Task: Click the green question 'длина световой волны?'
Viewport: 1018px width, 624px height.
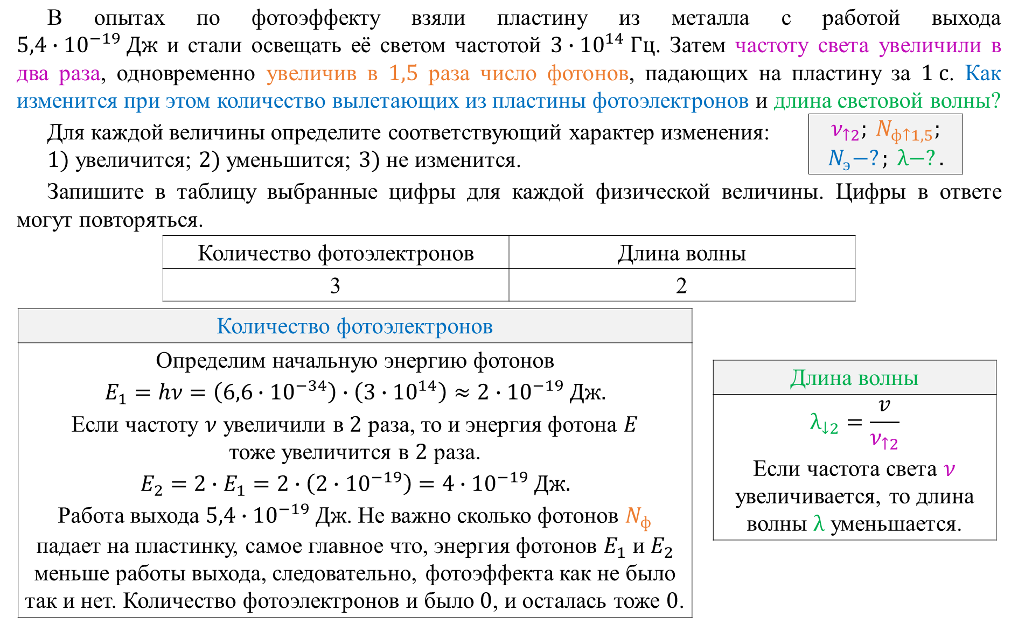Action: [x=887, y=101]
